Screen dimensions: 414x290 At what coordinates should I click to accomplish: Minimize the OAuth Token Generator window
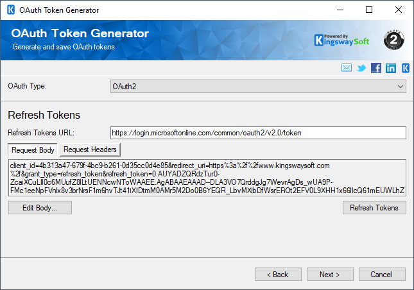(x=340, y=10)
